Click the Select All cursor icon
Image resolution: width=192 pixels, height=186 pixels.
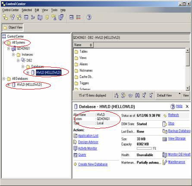(x=144, y=95)
